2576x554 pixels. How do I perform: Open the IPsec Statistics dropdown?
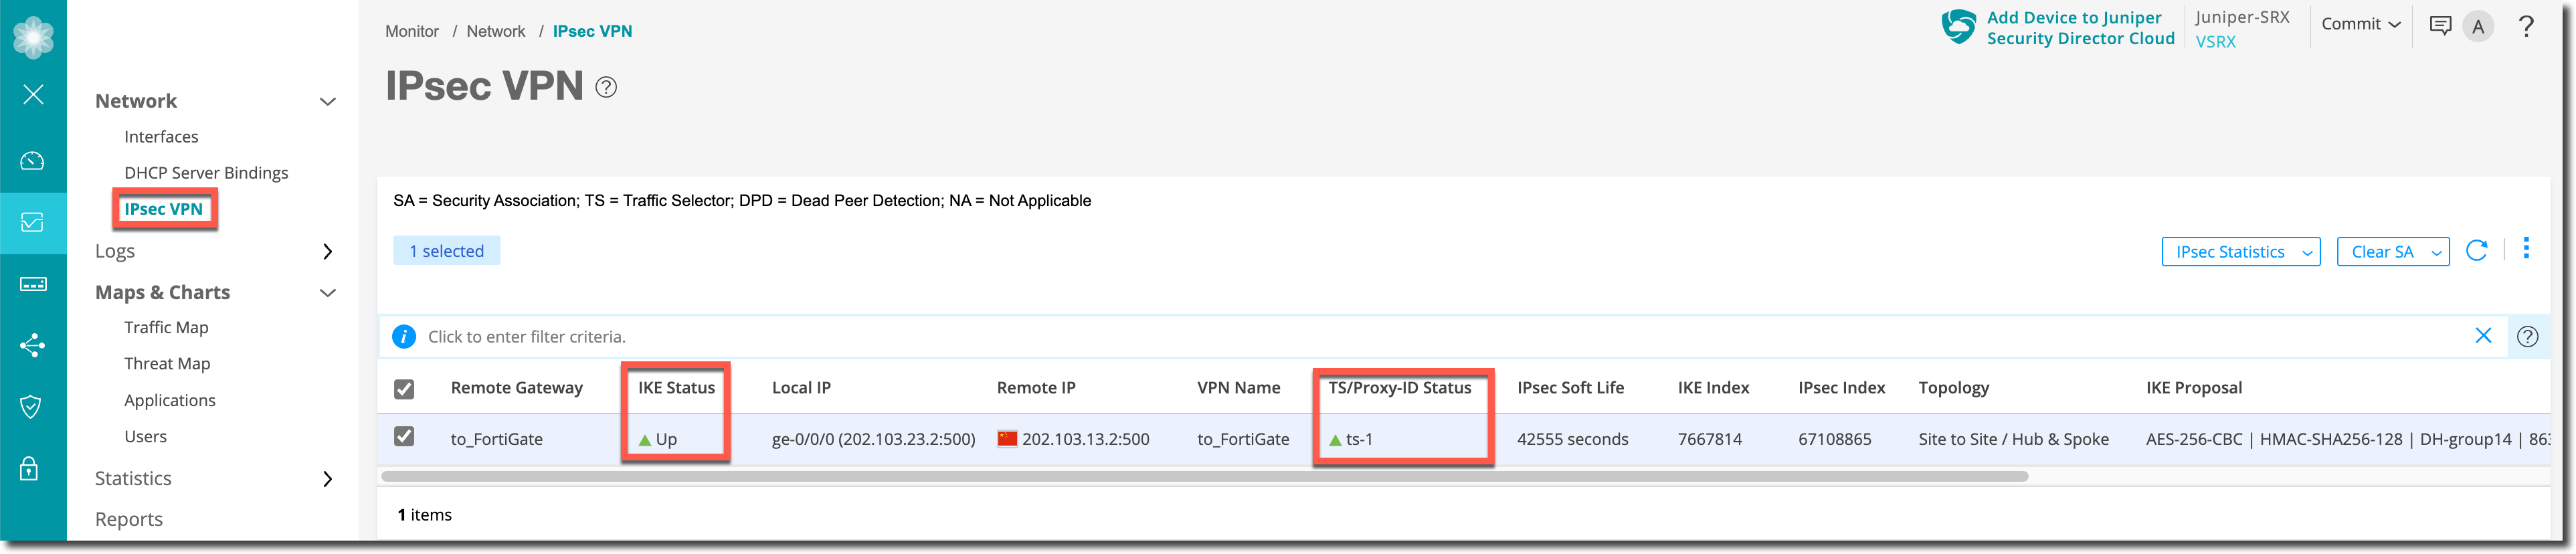click(2240, 252)
